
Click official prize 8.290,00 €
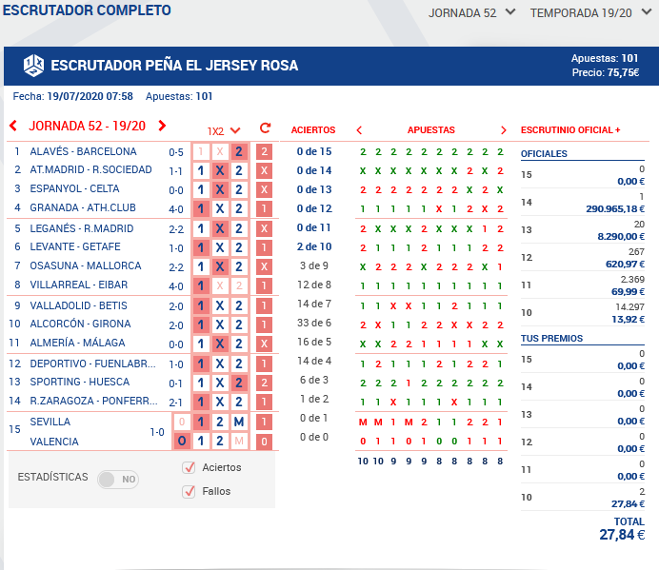(621, 237)
